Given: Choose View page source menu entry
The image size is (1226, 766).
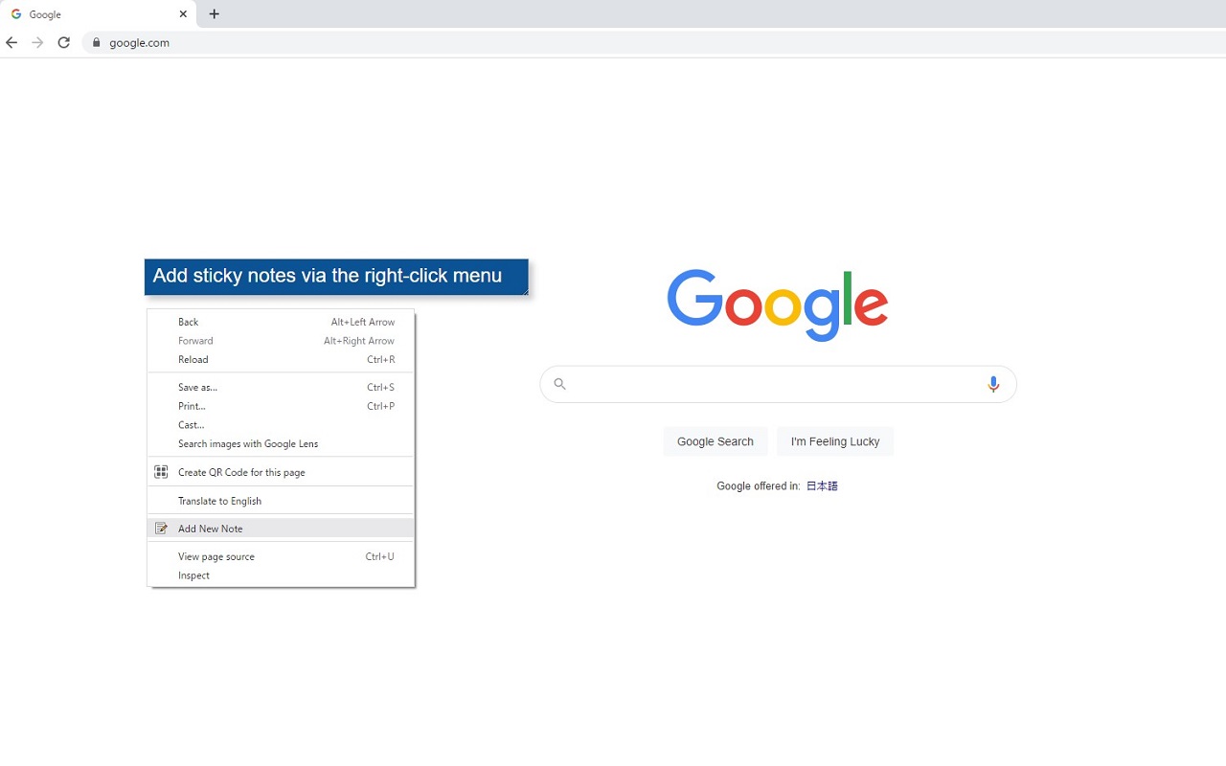Looking at the screenshot, I should [x=216, y=556].
